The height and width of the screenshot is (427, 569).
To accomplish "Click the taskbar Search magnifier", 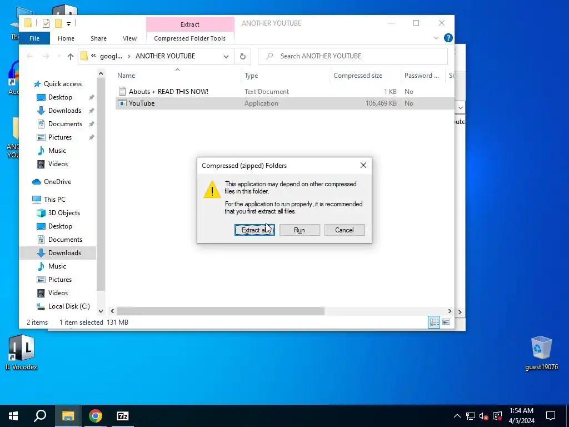I will 40,416.
